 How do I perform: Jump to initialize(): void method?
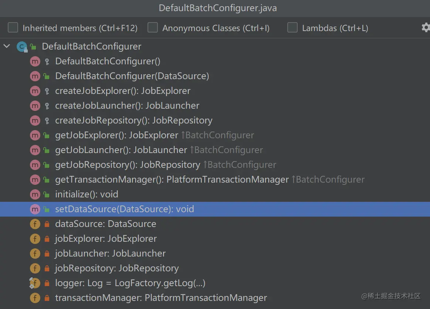pyautogui.click(x=215, y=194)
